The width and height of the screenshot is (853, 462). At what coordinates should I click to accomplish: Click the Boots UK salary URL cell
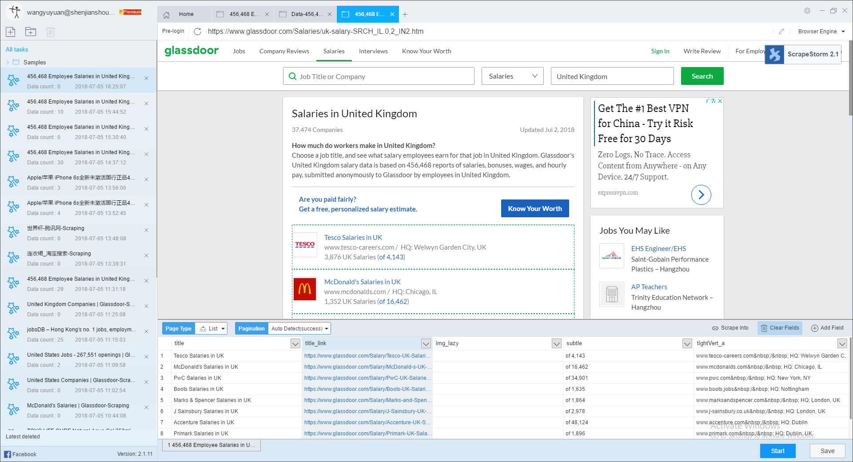point(367,389)
